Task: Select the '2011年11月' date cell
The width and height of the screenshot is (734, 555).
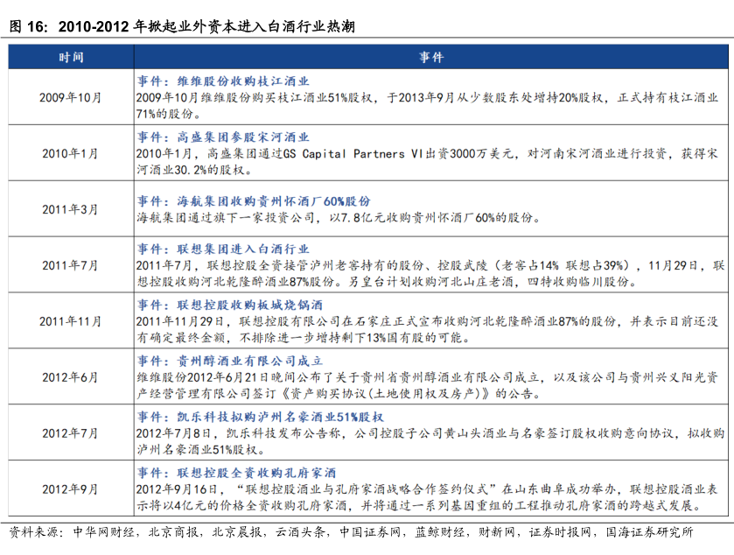Action: [71, 321]
